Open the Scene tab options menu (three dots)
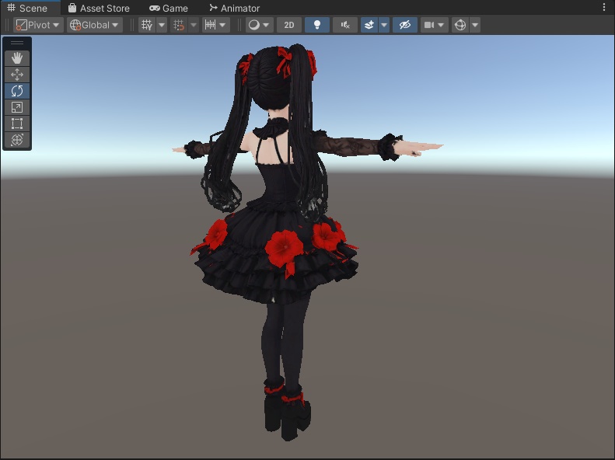This screenshot has width=615, height=460. coord(604,7)
